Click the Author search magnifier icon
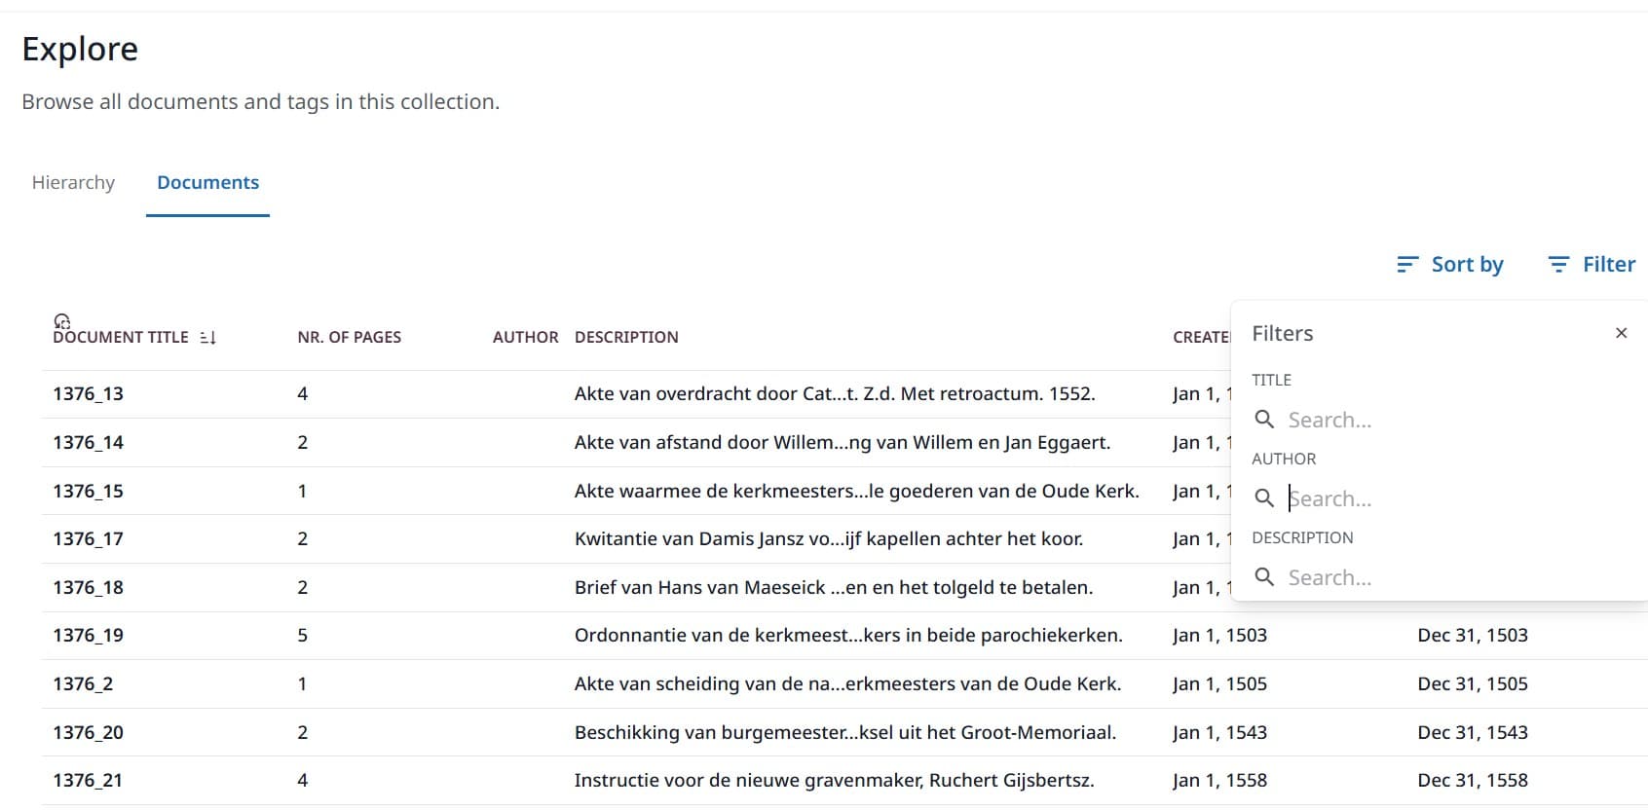This screenshot has width=1648, height=810. pyautogui.click(x=1264, y=498)
